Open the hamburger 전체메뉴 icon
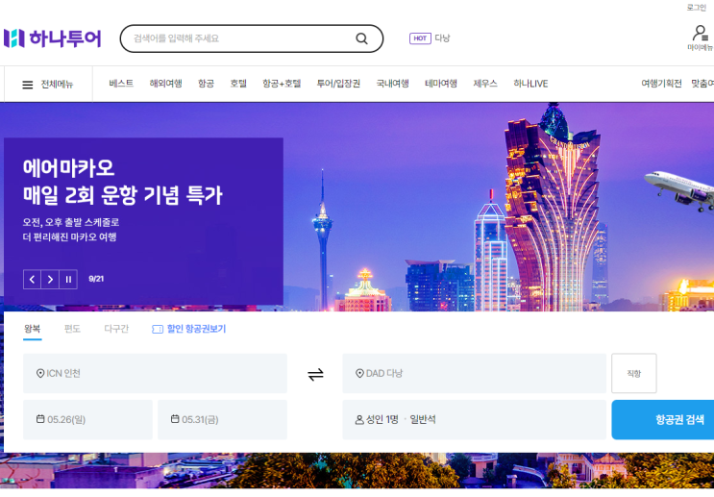Viewport: 714px width, 497px height. point(28,85)
